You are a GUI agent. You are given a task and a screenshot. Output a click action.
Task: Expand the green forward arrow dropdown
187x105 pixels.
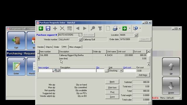129,28
